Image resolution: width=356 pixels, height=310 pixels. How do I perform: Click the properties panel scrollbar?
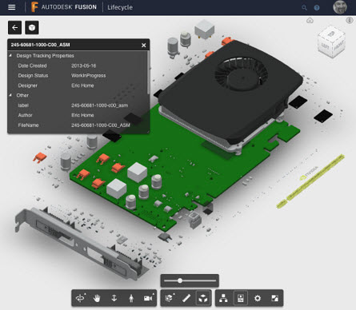click(148, 74)
